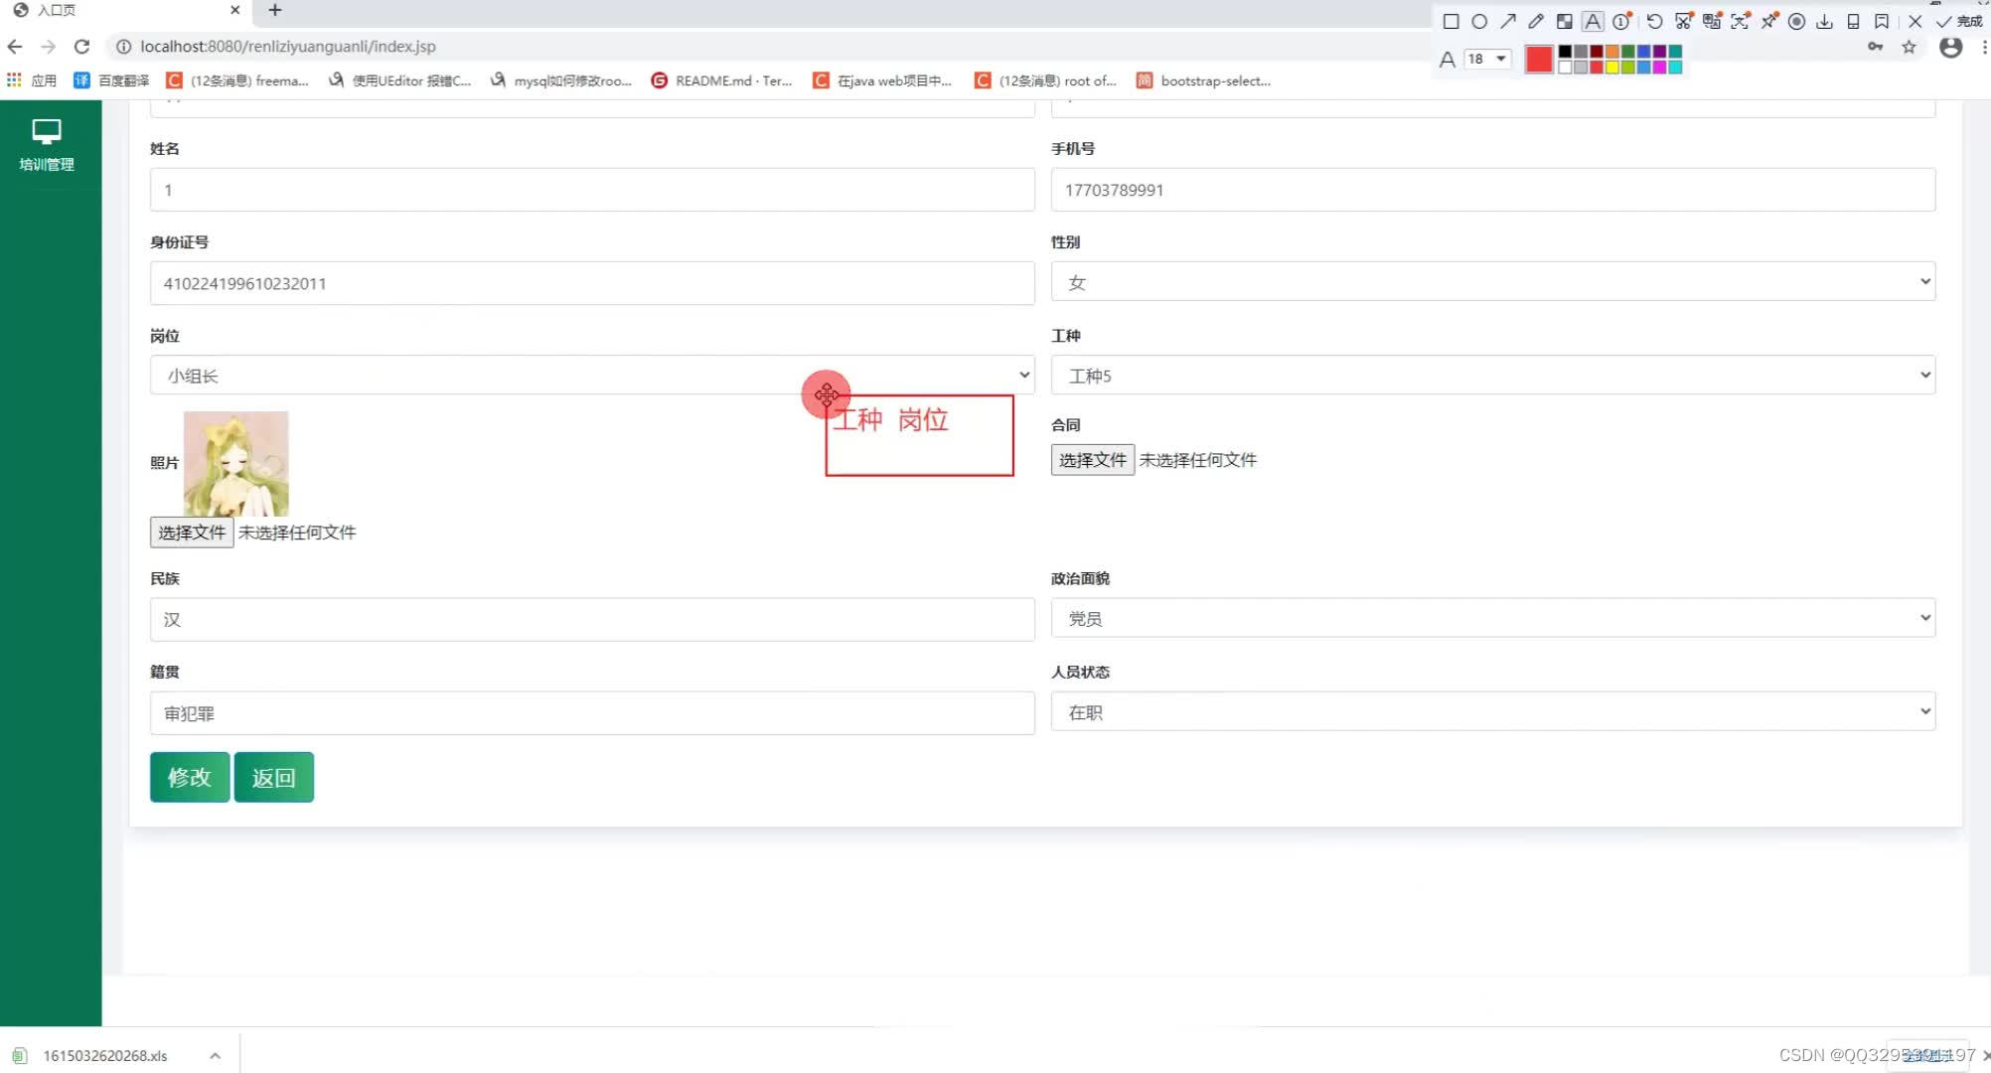Pick the yellow color swatch
1991x1073 pixels.
click(1612, 68)
